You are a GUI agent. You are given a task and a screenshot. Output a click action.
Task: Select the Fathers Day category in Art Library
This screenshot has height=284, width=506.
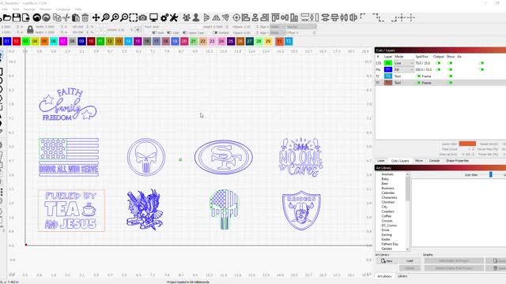pos(390,244)
